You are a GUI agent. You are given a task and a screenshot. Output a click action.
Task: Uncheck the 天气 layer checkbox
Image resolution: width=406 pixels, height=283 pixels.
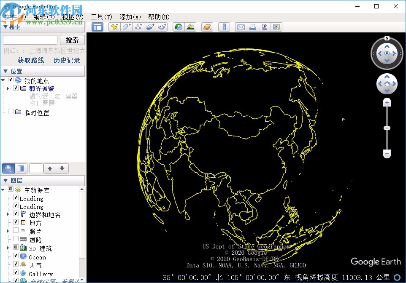(x=16, y=265)
